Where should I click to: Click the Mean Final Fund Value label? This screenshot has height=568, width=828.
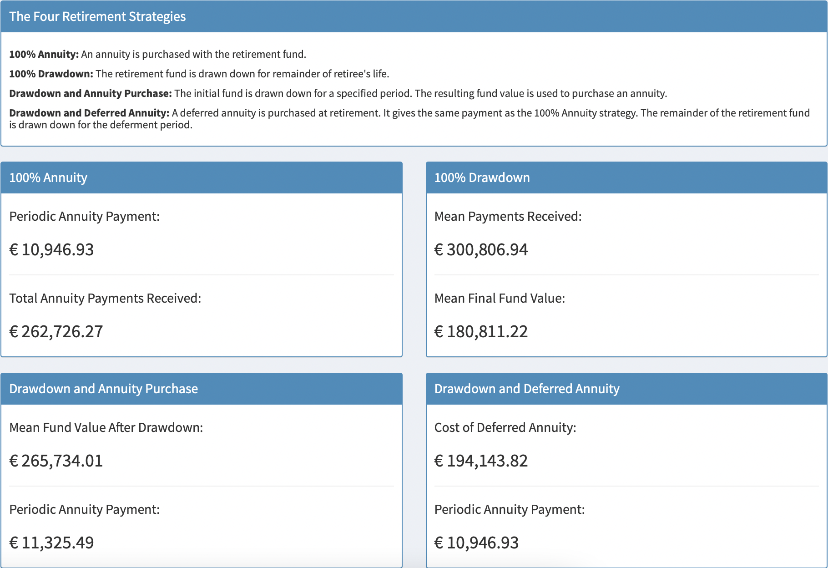(x=500, y=298)
